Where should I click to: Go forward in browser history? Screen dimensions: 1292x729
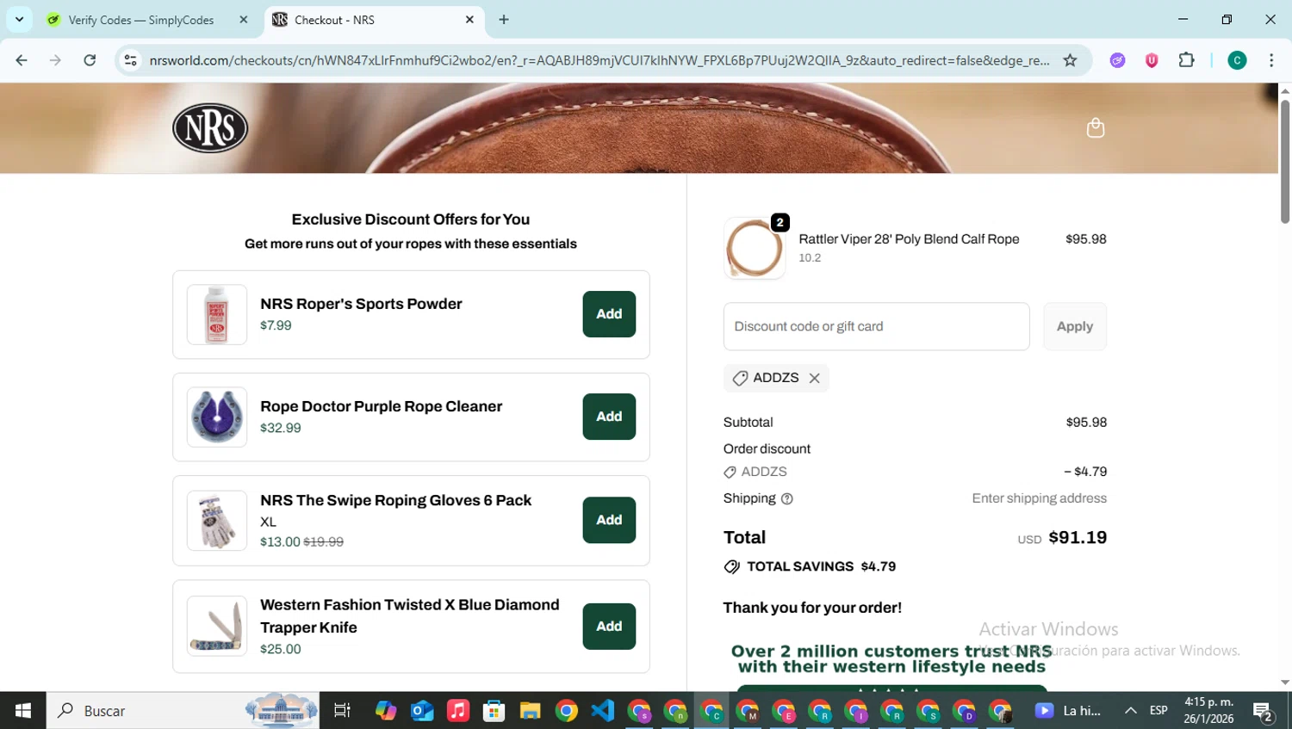click(55, 60)
